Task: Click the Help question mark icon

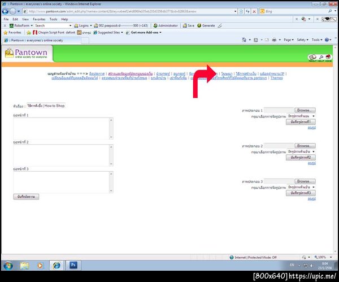Action: point(327,40)
